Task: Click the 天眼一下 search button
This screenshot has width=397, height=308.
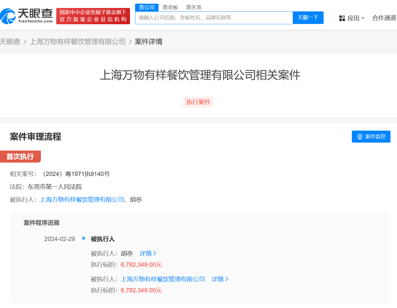Action: pos(308,17)
